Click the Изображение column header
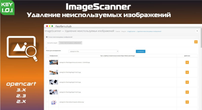The image size is (202, 110). (54, 56)
